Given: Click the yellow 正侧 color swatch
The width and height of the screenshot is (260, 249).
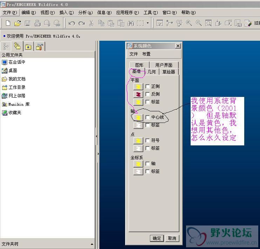Looking at the screenshot, I should (x=138, y=87).
